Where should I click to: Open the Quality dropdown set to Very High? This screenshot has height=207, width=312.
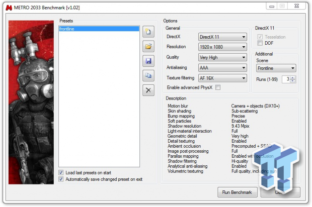click(x=222, y=57)
